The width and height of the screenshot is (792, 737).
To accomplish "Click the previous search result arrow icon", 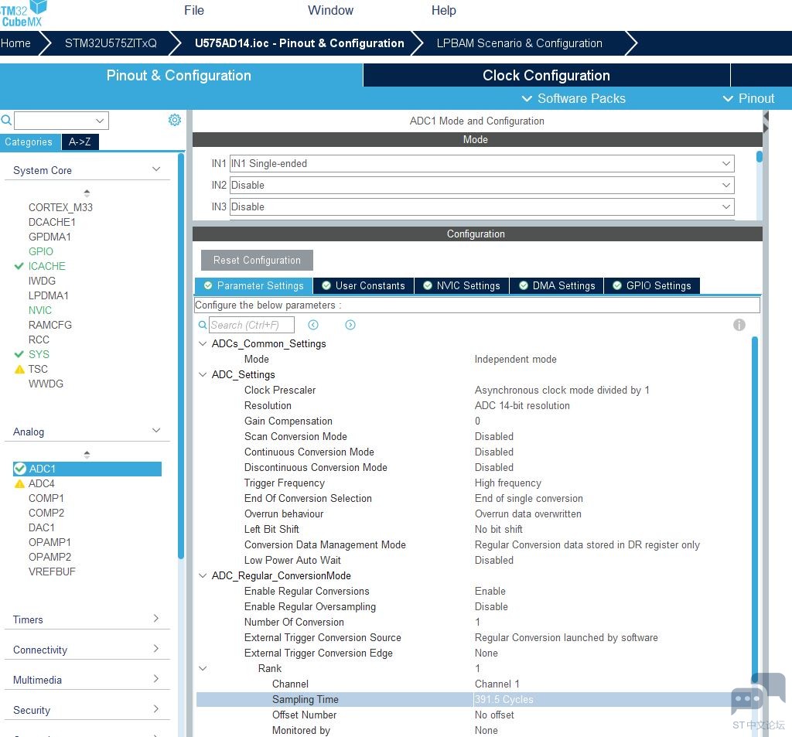I will click(313, 325).
